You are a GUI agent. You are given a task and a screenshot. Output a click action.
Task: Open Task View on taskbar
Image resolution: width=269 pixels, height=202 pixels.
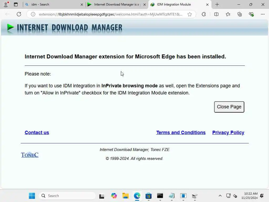(x=102, y=196)
